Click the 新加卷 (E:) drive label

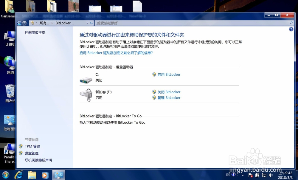(103, 92)
